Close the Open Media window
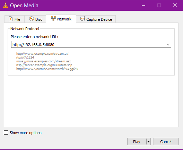 175,5
